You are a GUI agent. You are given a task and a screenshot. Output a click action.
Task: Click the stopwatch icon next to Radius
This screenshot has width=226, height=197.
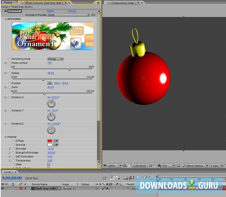(x=9, y=73)
